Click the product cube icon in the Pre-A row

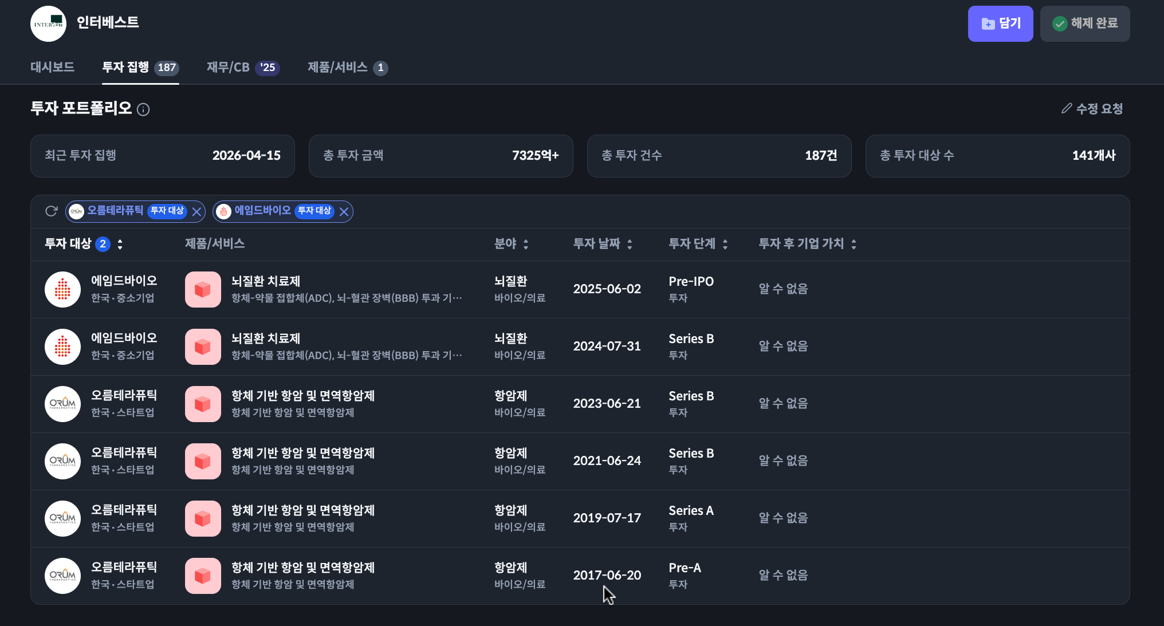tap(203, 576)
